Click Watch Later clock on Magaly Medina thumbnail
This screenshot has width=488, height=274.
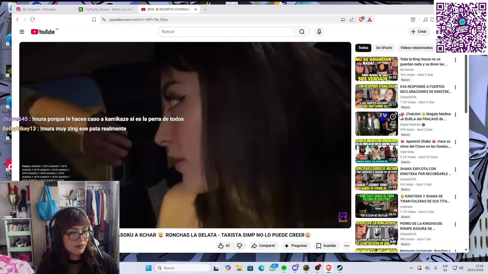click(393, 116)
